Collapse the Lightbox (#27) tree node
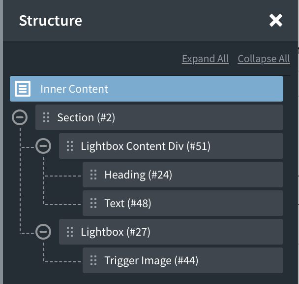299x284 pixels. point(43,232)
